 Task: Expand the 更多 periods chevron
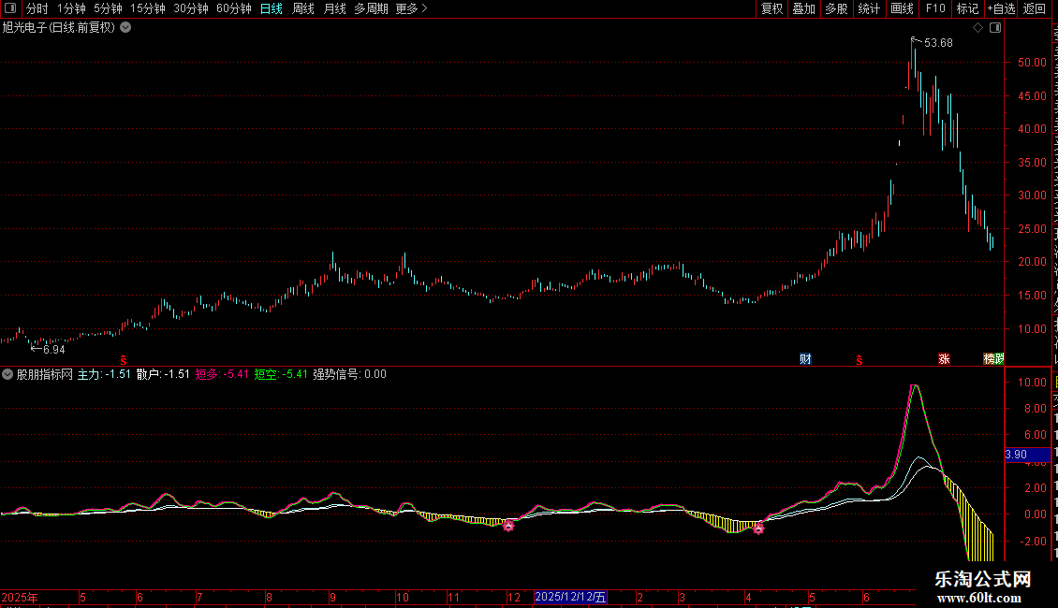click(x=424, y=8)
